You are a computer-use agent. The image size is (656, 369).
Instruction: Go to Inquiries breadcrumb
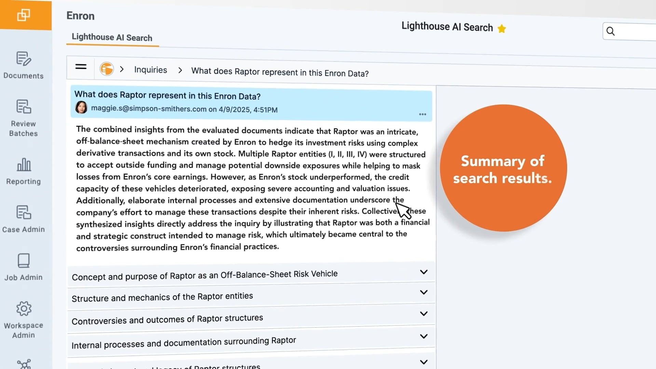coord(151,70)
